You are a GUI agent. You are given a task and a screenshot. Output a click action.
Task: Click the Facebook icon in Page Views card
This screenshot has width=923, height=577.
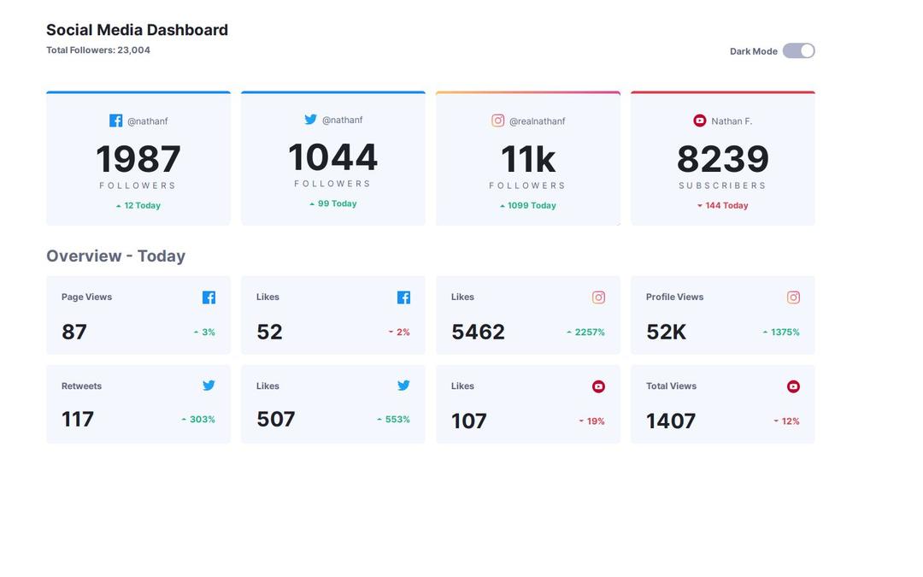click(209, 297)
